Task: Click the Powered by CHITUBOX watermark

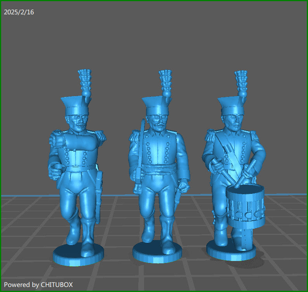Action: (x=38, y=285)
